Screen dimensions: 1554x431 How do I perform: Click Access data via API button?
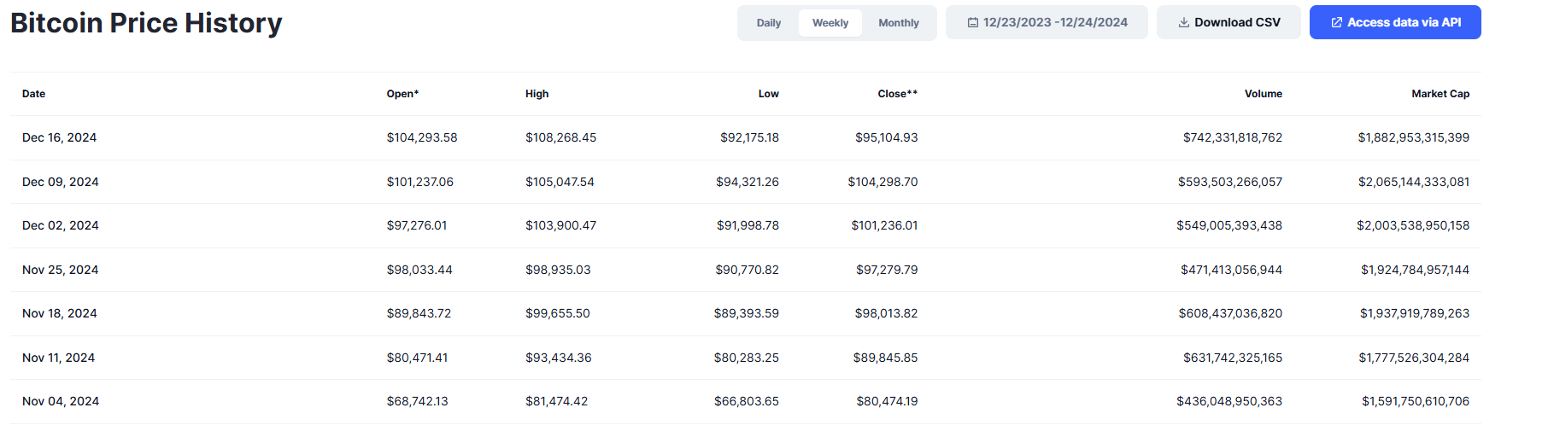(x=1395, y=22)
